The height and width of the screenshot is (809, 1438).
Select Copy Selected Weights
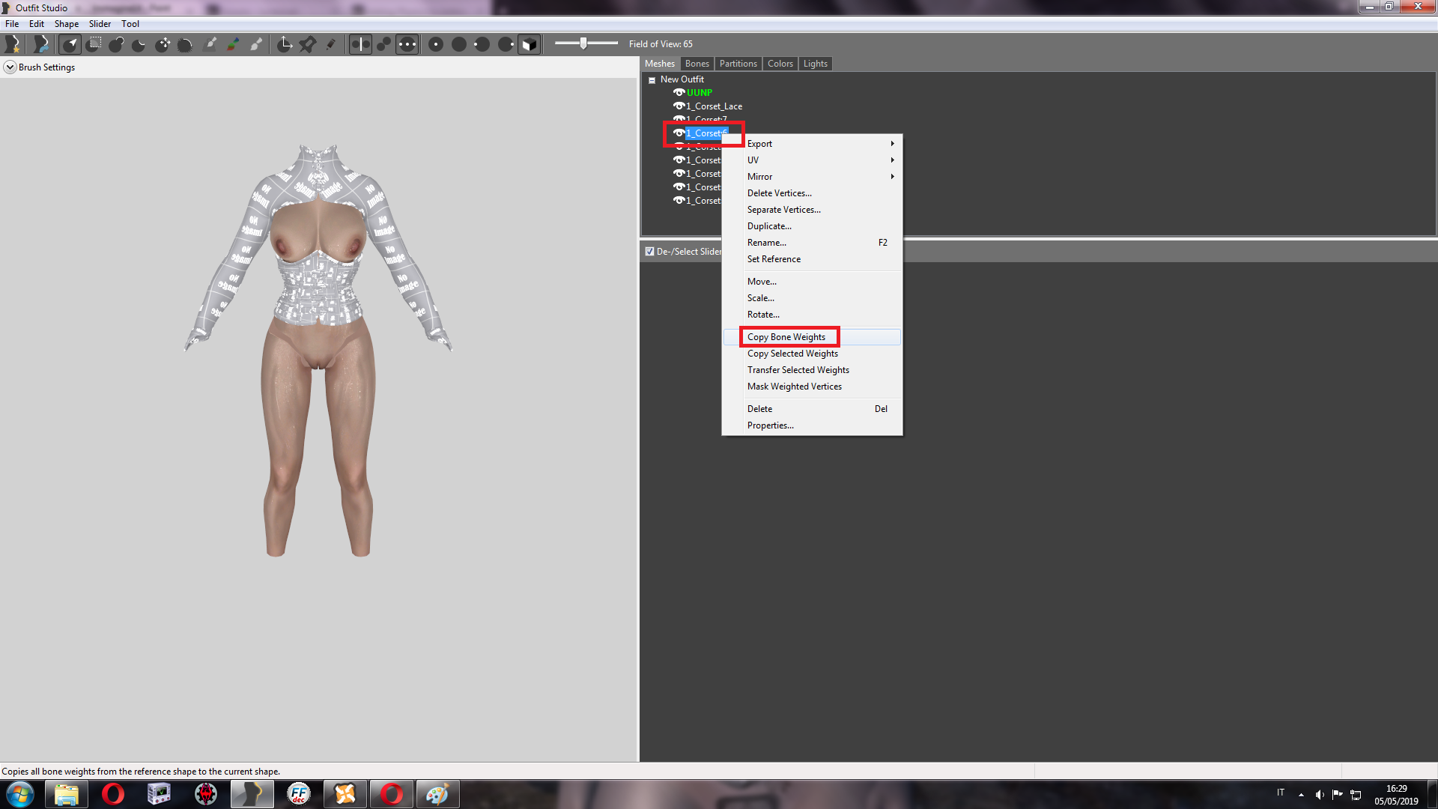(x=812, y=354)
